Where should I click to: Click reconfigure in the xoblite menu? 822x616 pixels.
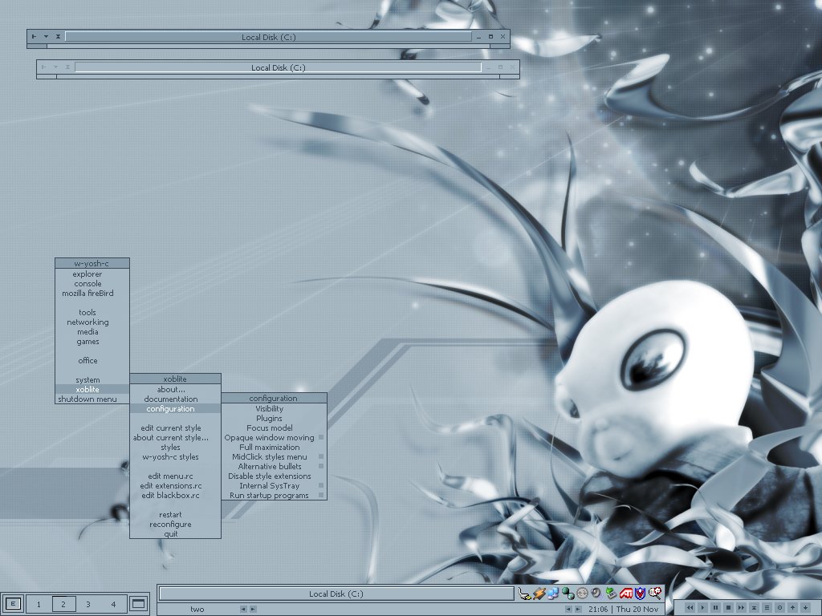(175, 525)
